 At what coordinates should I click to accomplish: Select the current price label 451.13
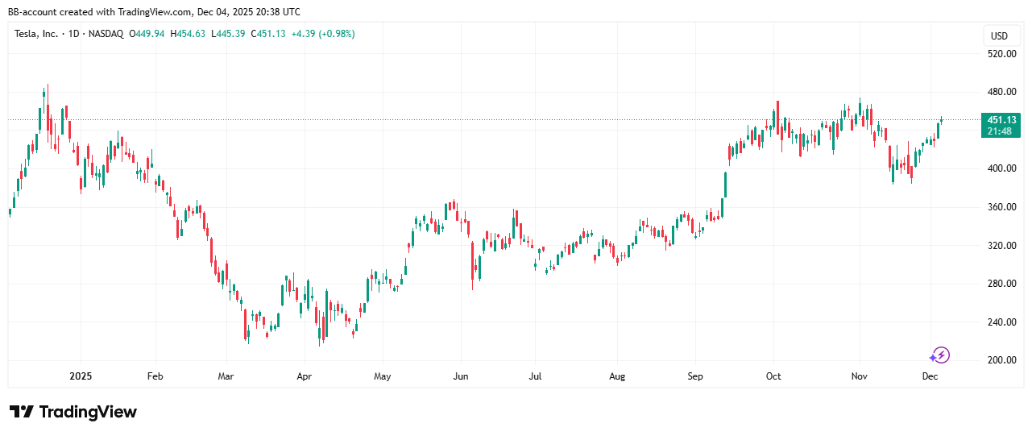pos(1001,120)
